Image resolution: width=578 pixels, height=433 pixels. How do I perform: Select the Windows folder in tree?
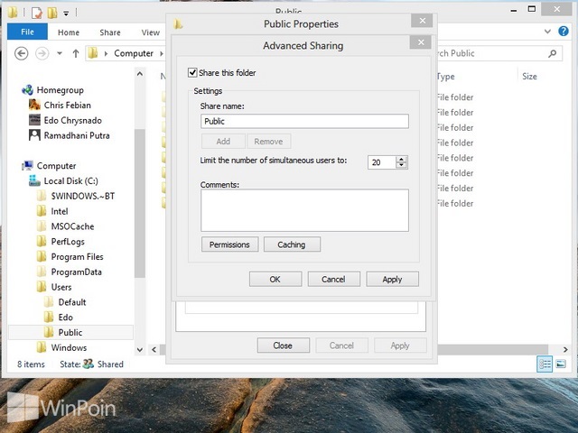point(69,347)
